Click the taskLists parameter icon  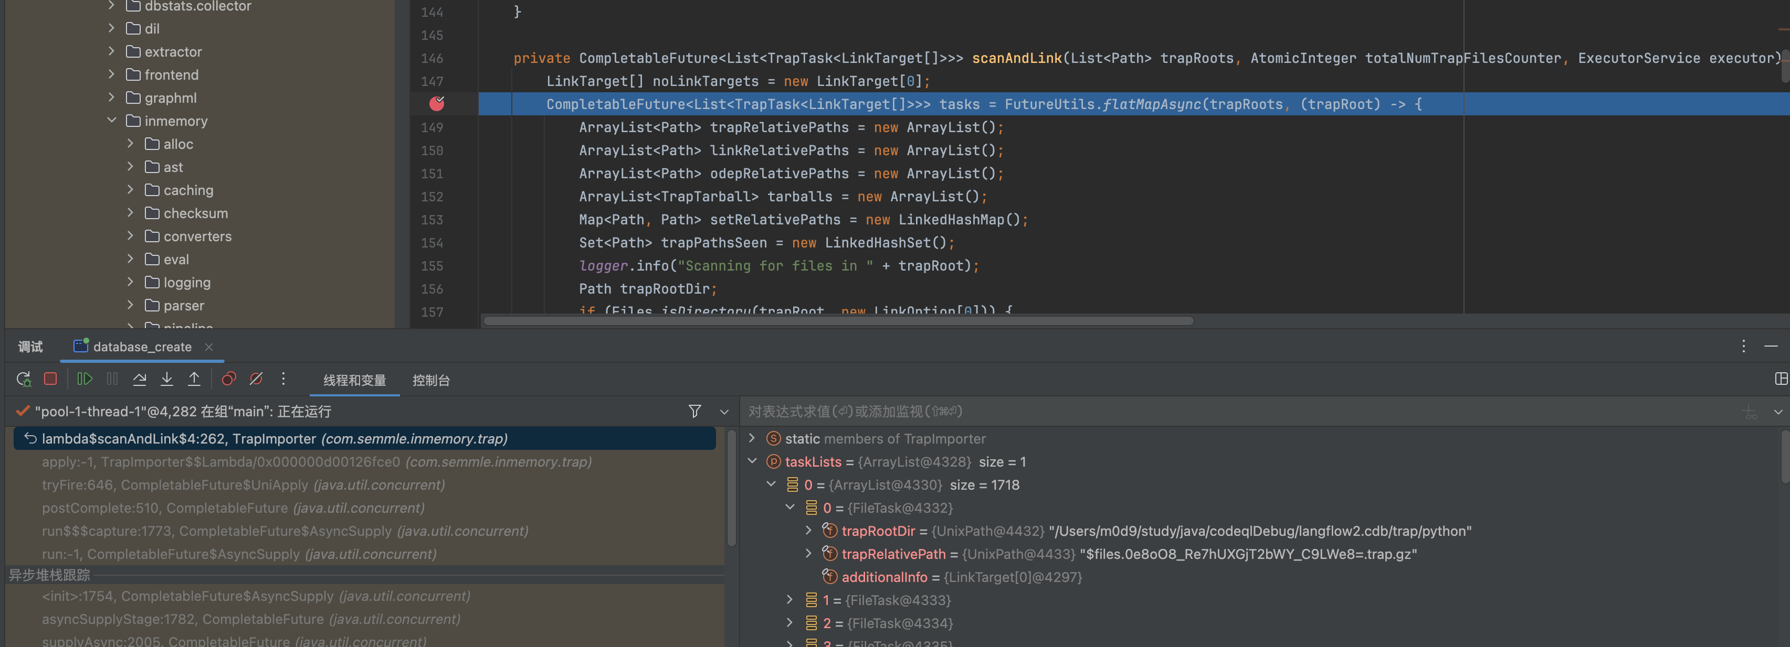coord(773,461)
